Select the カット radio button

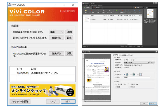[132, 60]
